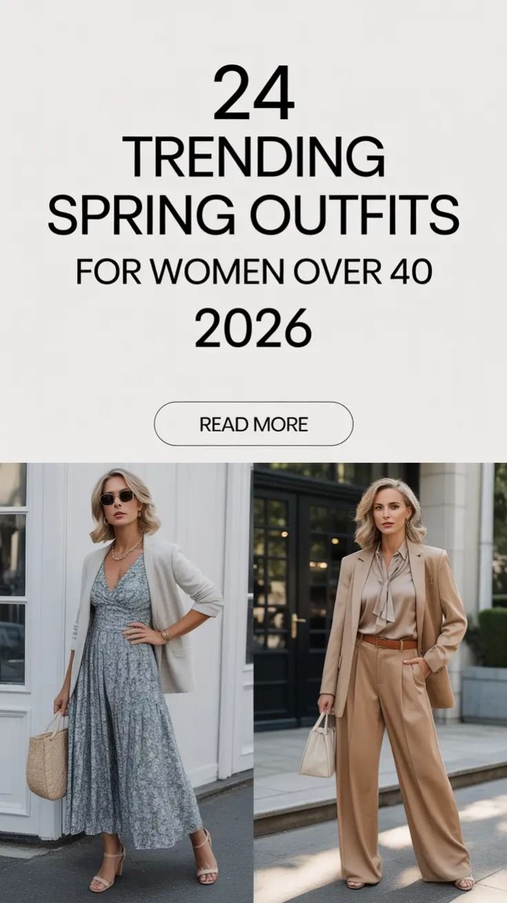Screen dimensions: 507x903
Task: Select the woven straw tote bag
Action: tap(47, 761)
